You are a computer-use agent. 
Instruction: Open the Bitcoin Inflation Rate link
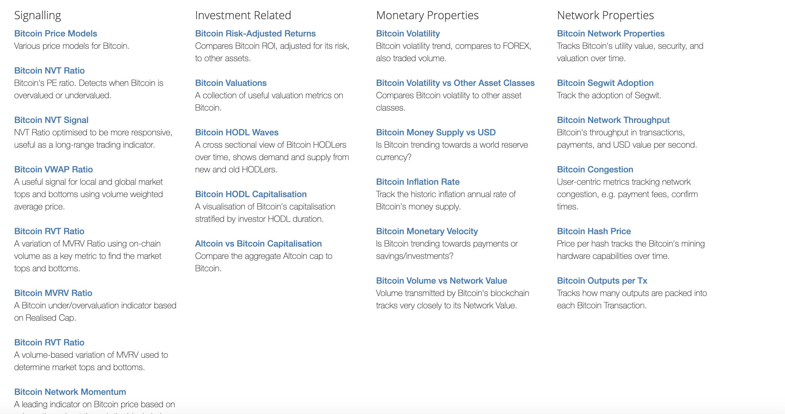418,182
